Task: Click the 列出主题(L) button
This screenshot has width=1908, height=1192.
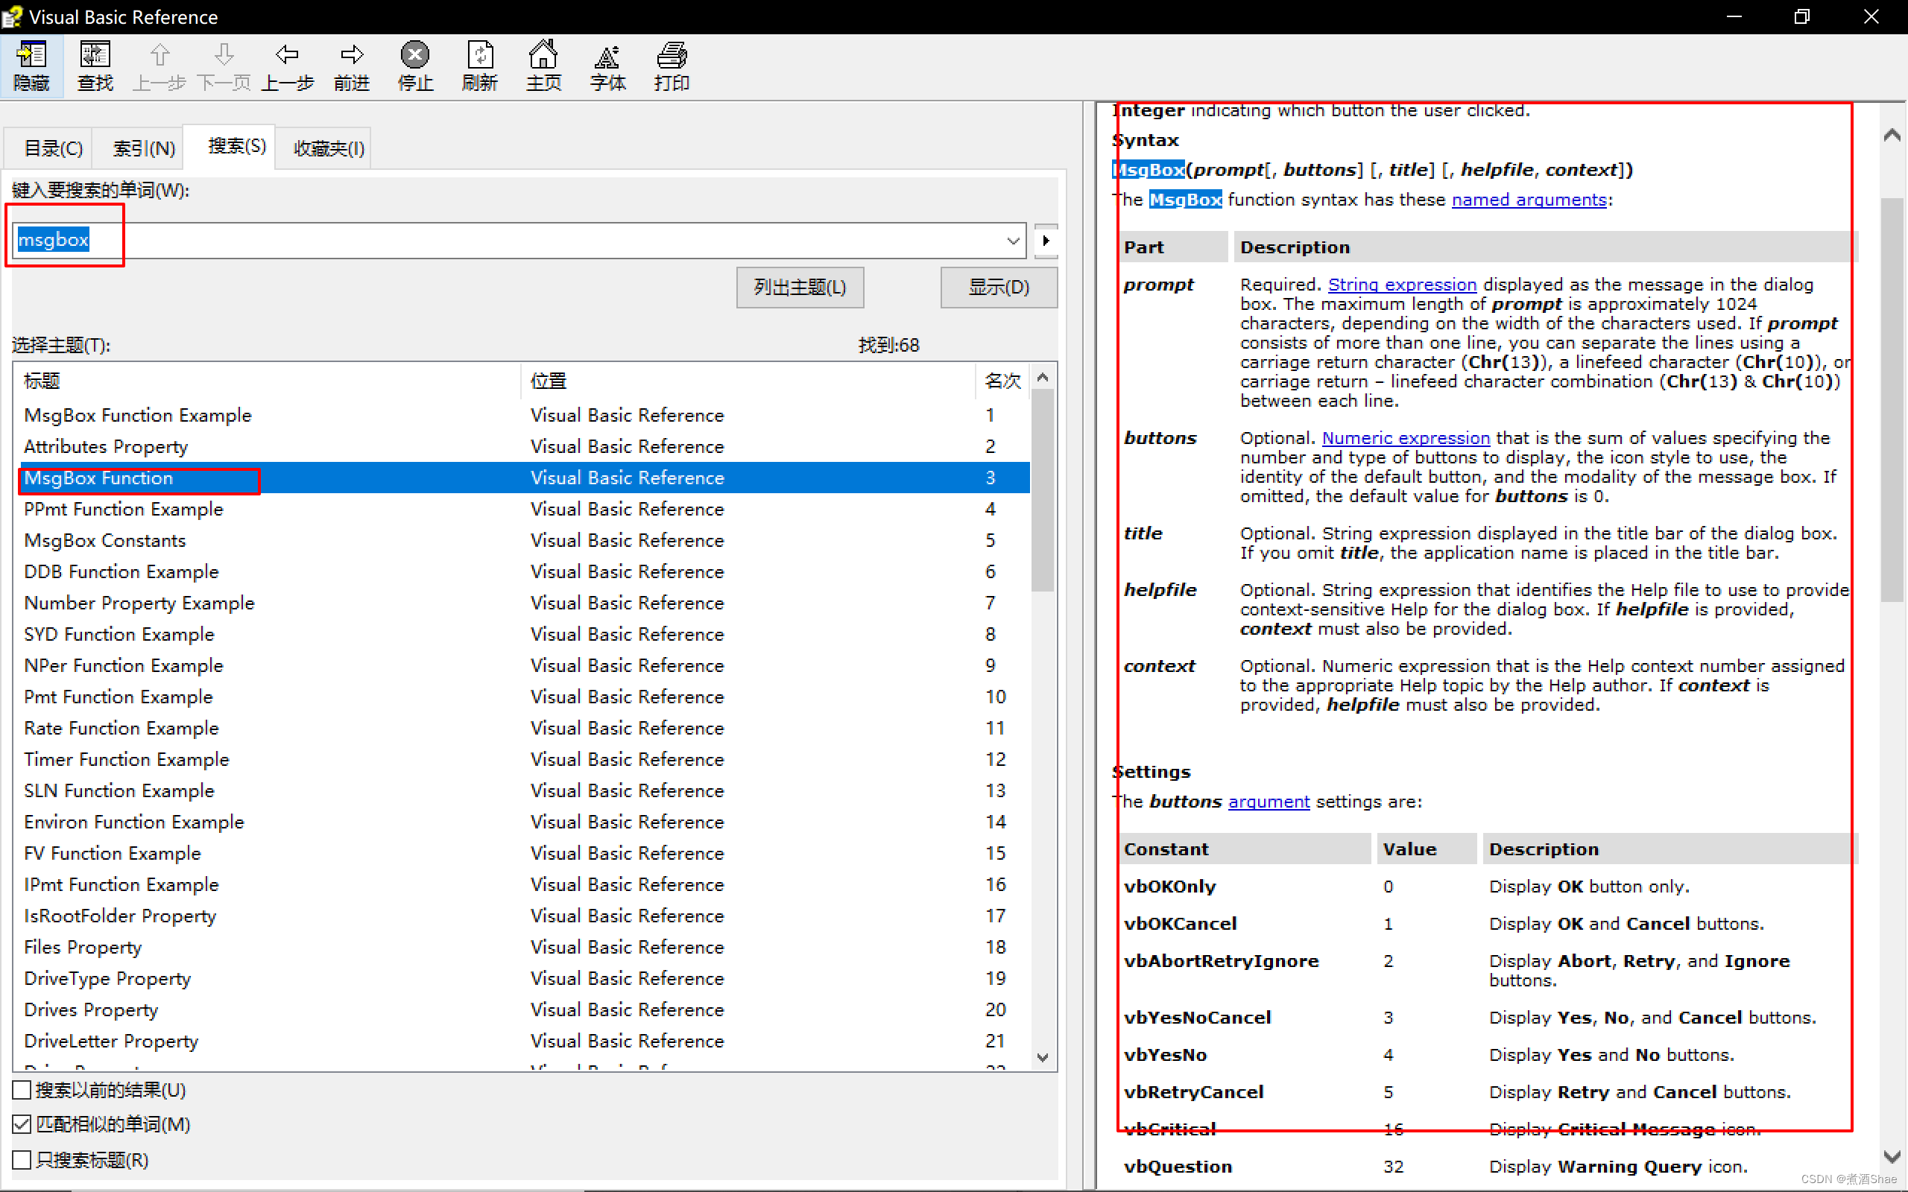Action: [x=800, y=287]
